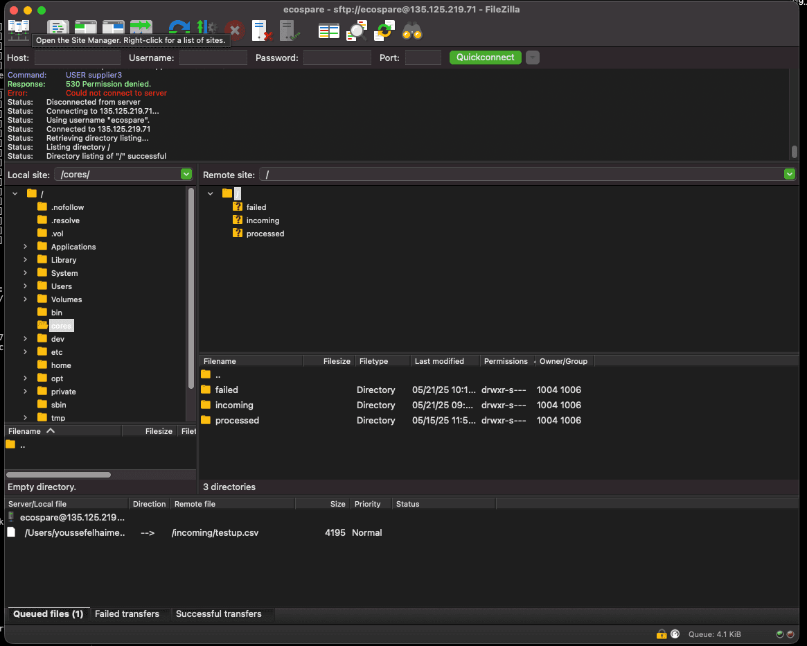Focus the Port input field
The image size is (807, 646).
pyautogui.click(x=423, y=58)
